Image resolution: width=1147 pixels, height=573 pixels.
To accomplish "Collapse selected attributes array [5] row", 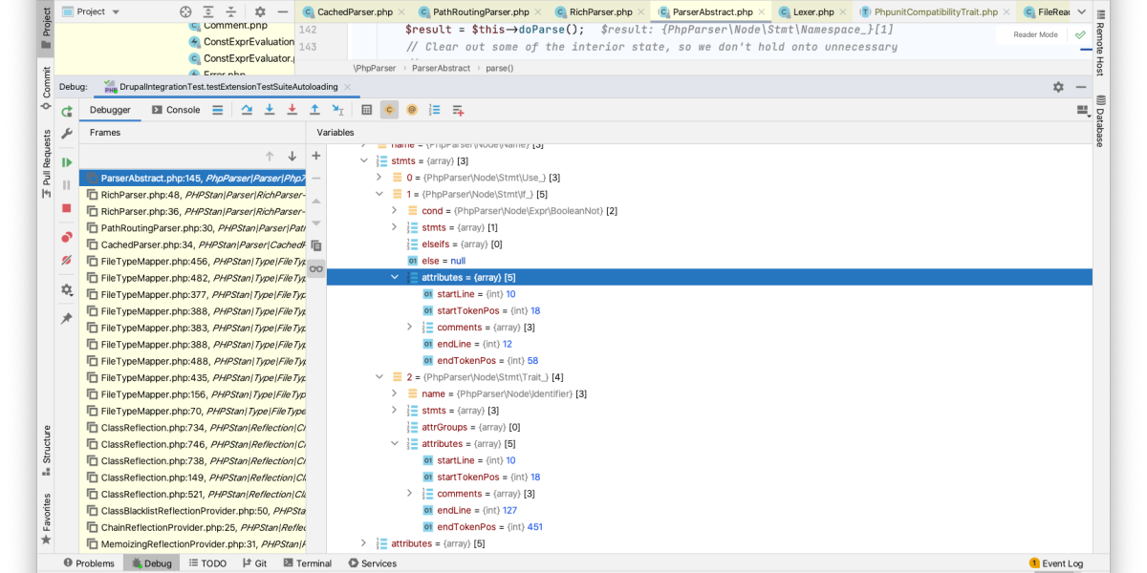I will [394, 277].
